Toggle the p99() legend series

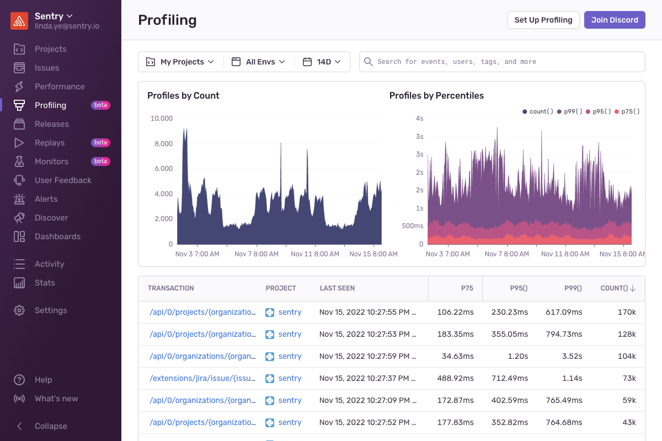[x=570, y=111]
